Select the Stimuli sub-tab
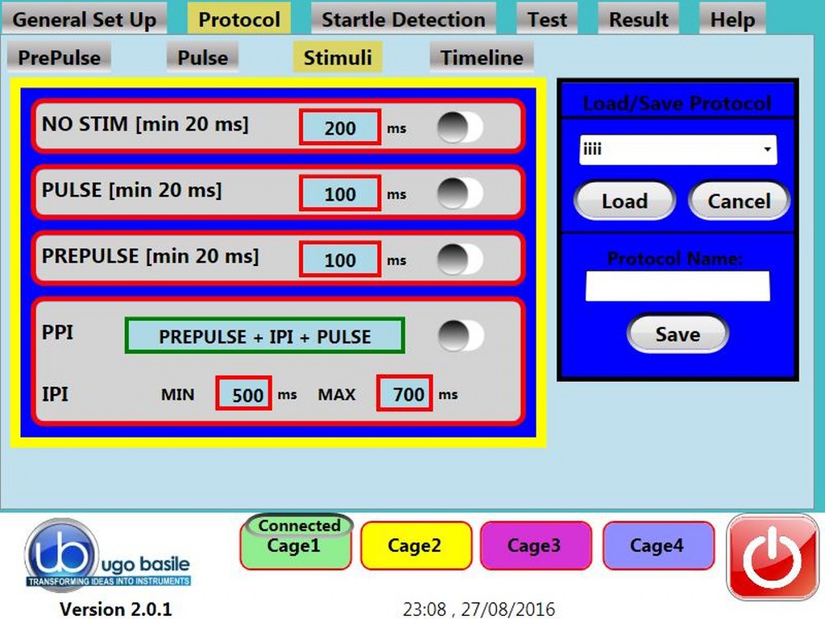825x619 pixels. point(338,57)
